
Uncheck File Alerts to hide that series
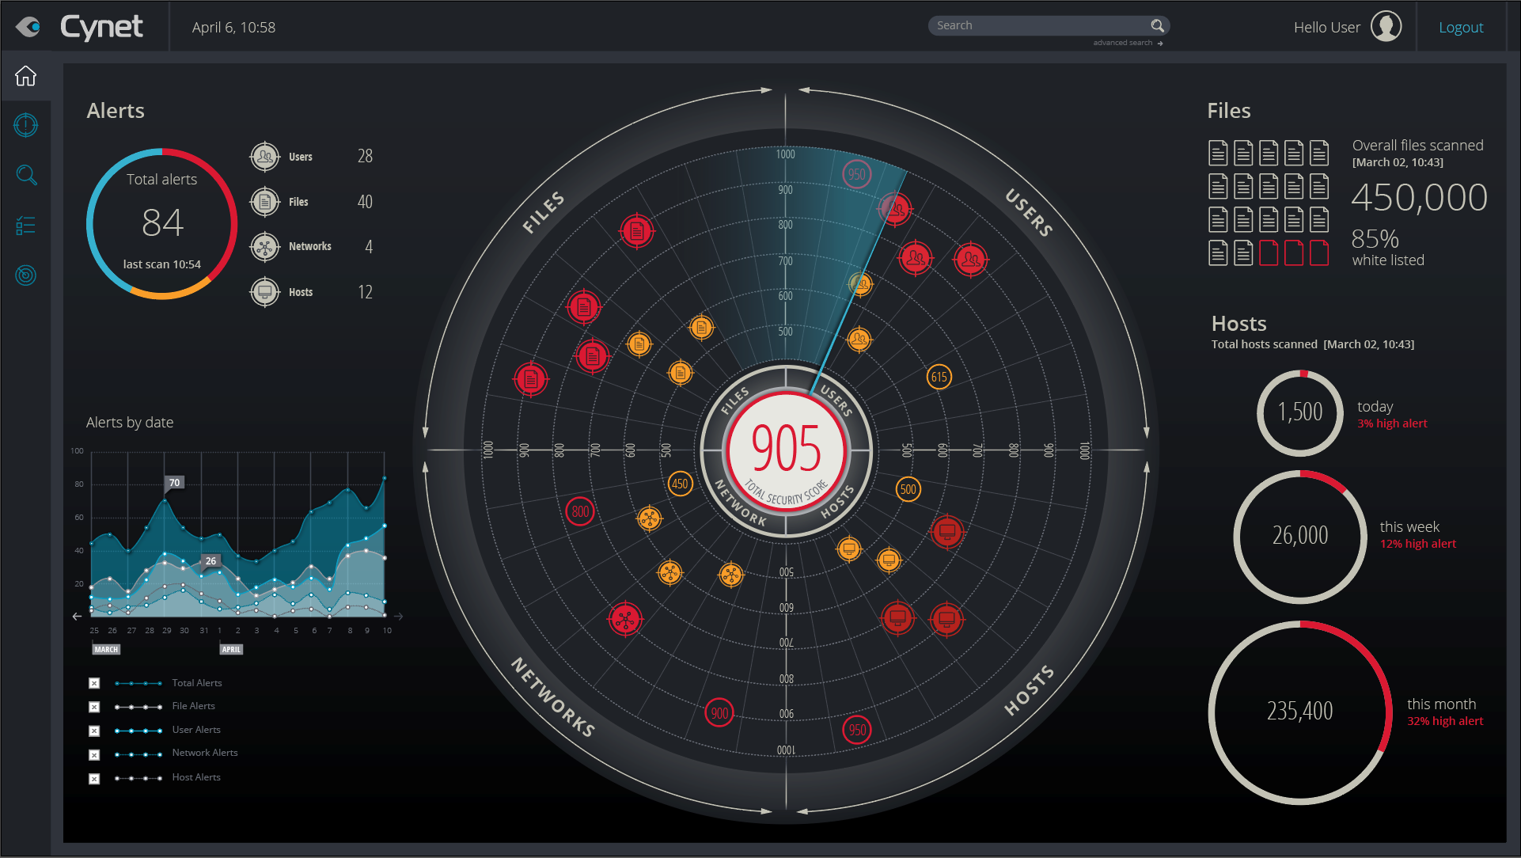pos(94,706)
